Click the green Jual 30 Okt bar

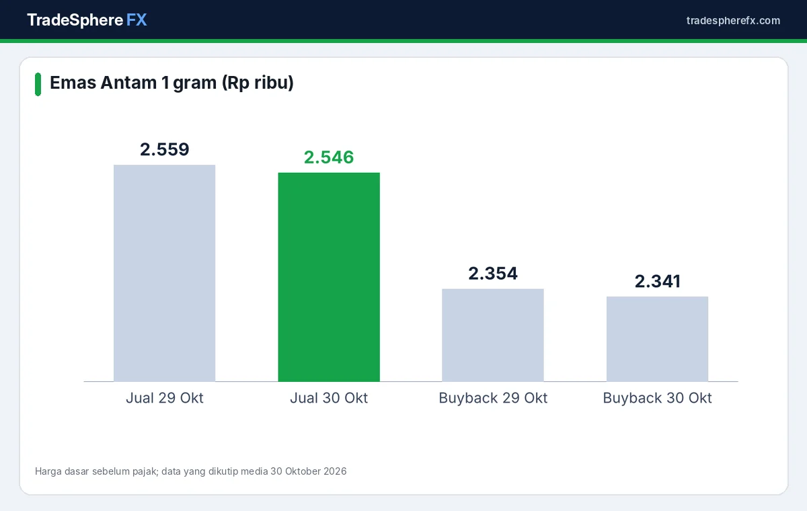329,277
